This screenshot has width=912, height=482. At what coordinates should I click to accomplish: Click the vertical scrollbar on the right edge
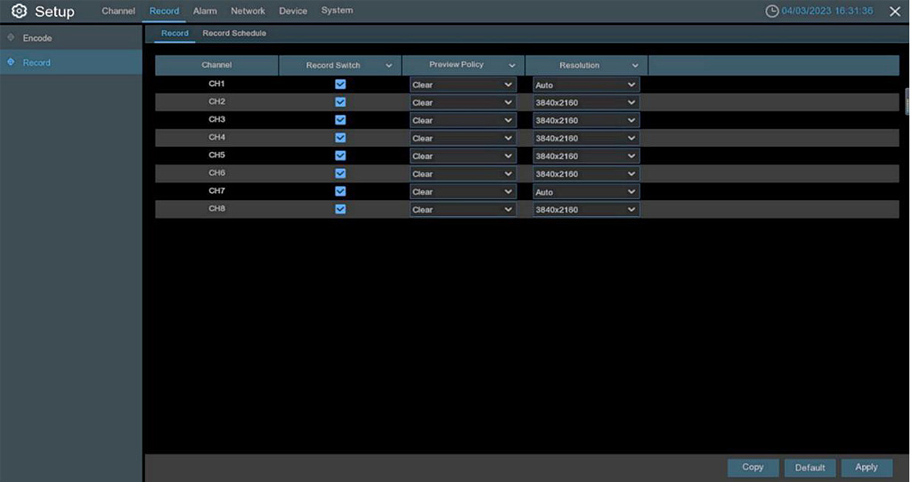pyautogui.click(x=908, y=98)
